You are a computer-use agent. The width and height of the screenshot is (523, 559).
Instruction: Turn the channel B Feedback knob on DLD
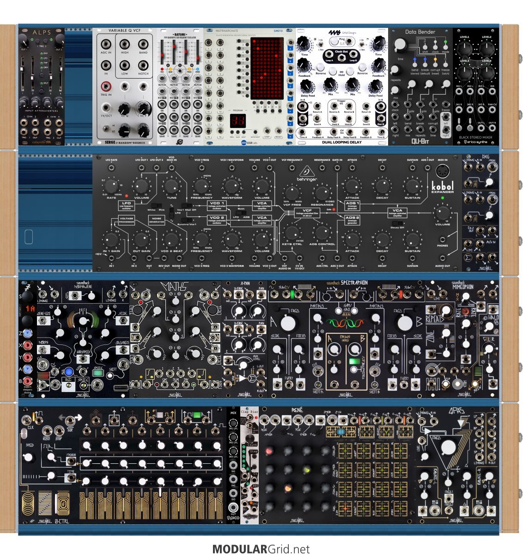click(379, 65)
